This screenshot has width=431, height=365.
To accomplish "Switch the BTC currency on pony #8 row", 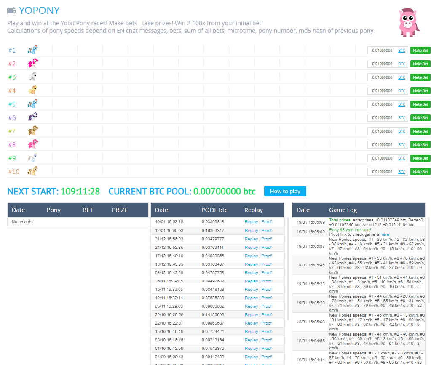I will pos(402,145).
